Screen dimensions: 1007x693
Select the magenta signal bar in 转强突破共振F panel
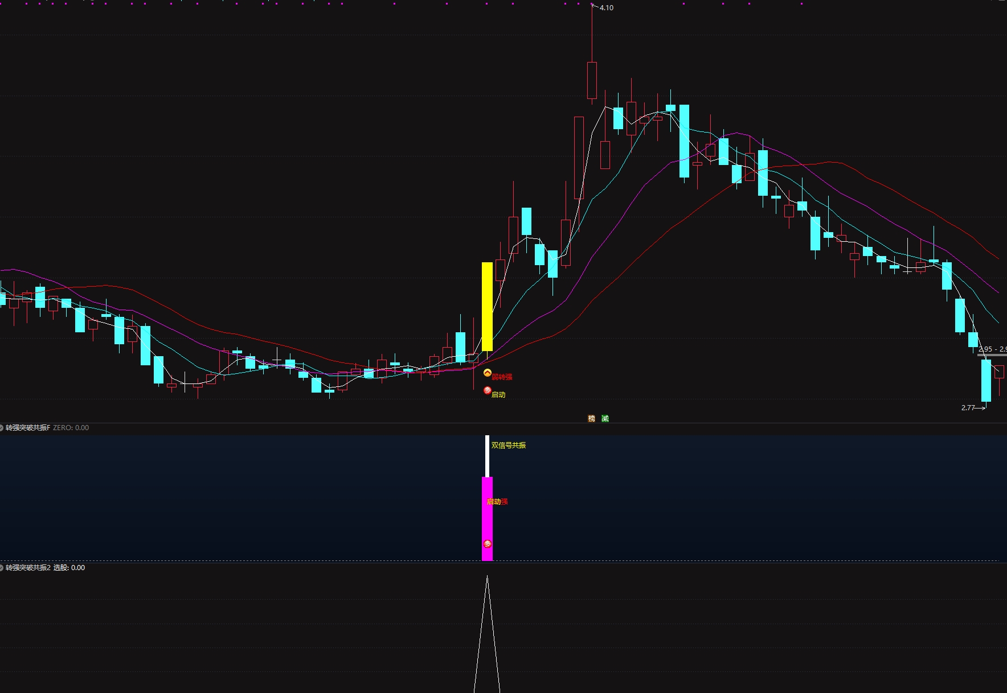pyautogui.click(x=487, y=519)
